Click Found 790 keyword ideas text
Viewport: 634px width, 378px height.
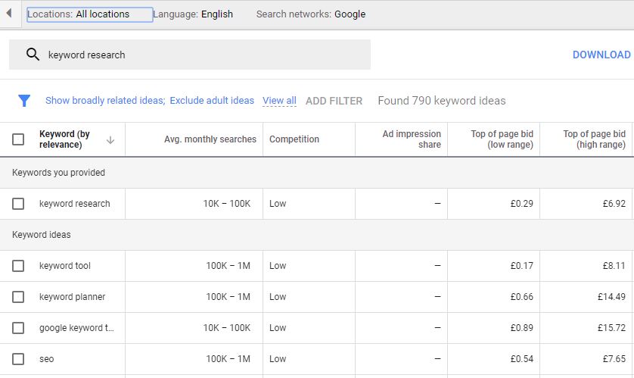442,101
